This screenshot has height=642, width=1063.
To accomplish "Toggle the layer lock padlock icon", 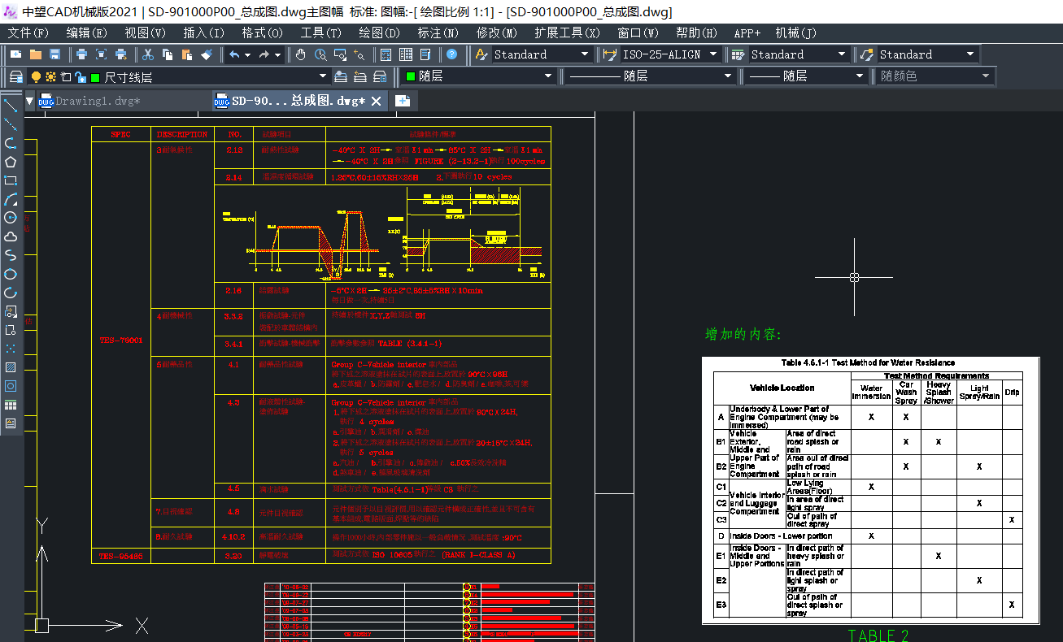I will pyautogui.click(x=80, y=76).
